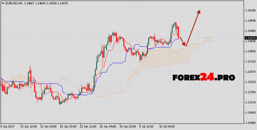Select the 1.15390 price axis label
Viewport: 257px width, 130px height.
(248, 11)
